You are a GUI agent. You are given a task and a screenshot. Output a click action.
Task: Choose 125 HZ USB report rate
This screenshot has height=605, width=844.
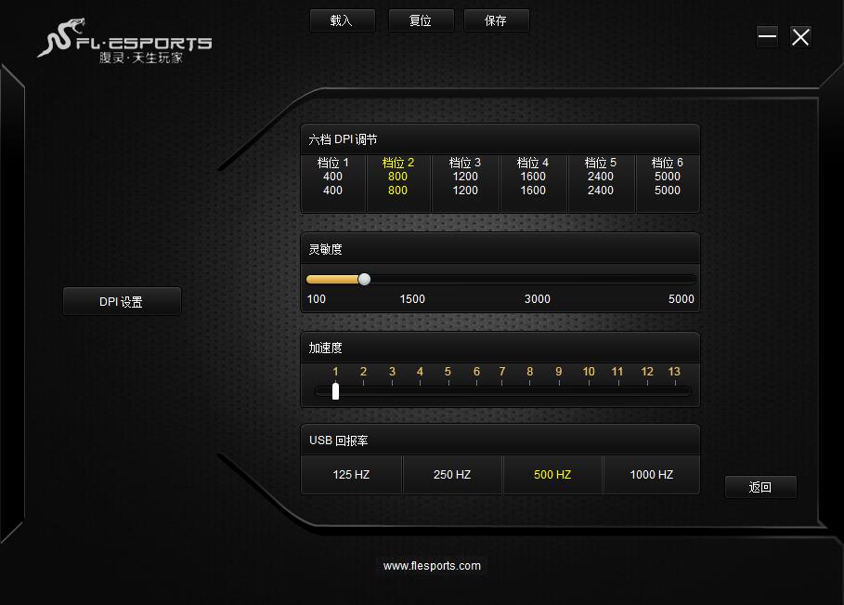pos(352,475)
